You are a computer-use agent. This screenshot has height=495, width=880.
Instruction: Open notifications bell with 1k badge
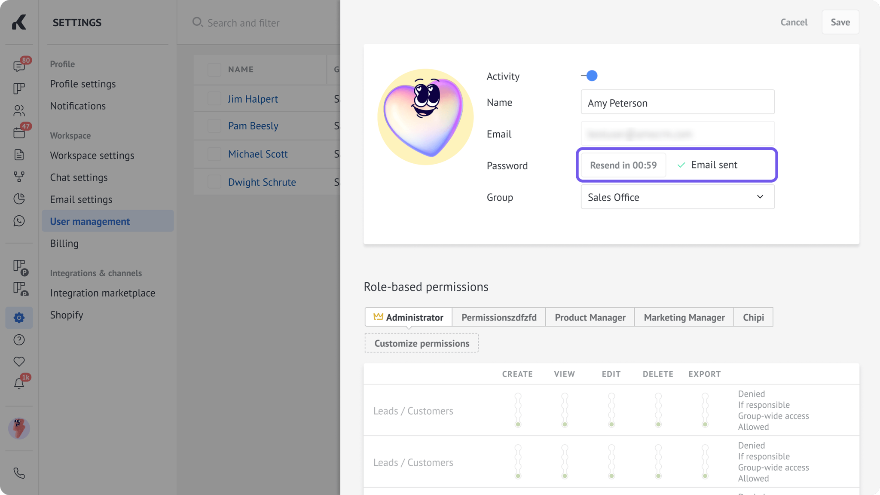[19, 383]
